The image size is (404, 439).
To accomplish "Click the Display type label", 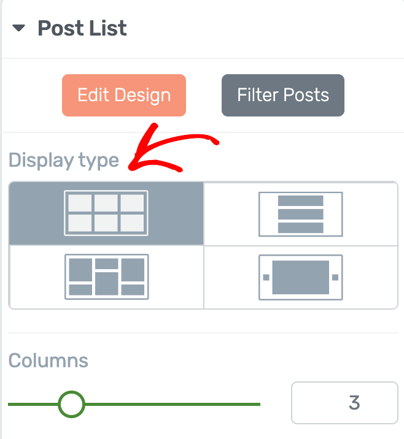I will [x=64, y=161].
